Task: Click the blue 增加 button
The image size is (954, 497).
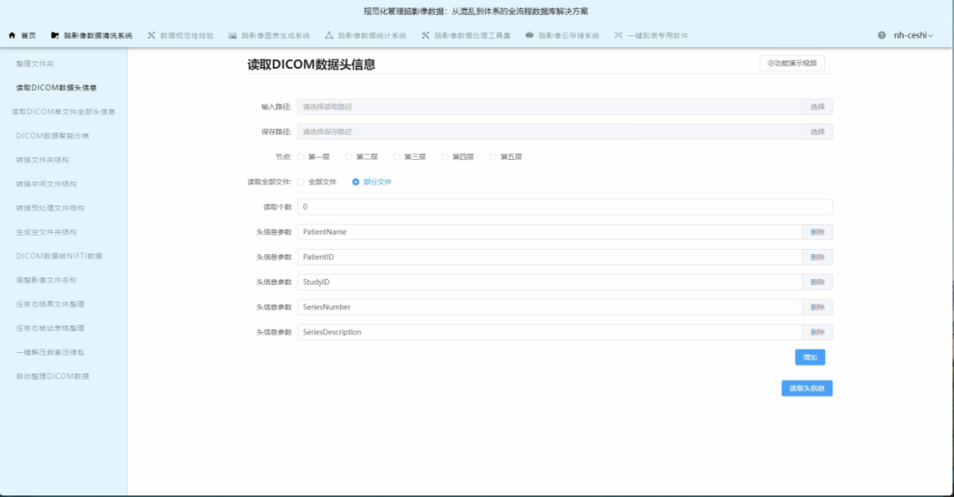Action: (x=810, y=358)
